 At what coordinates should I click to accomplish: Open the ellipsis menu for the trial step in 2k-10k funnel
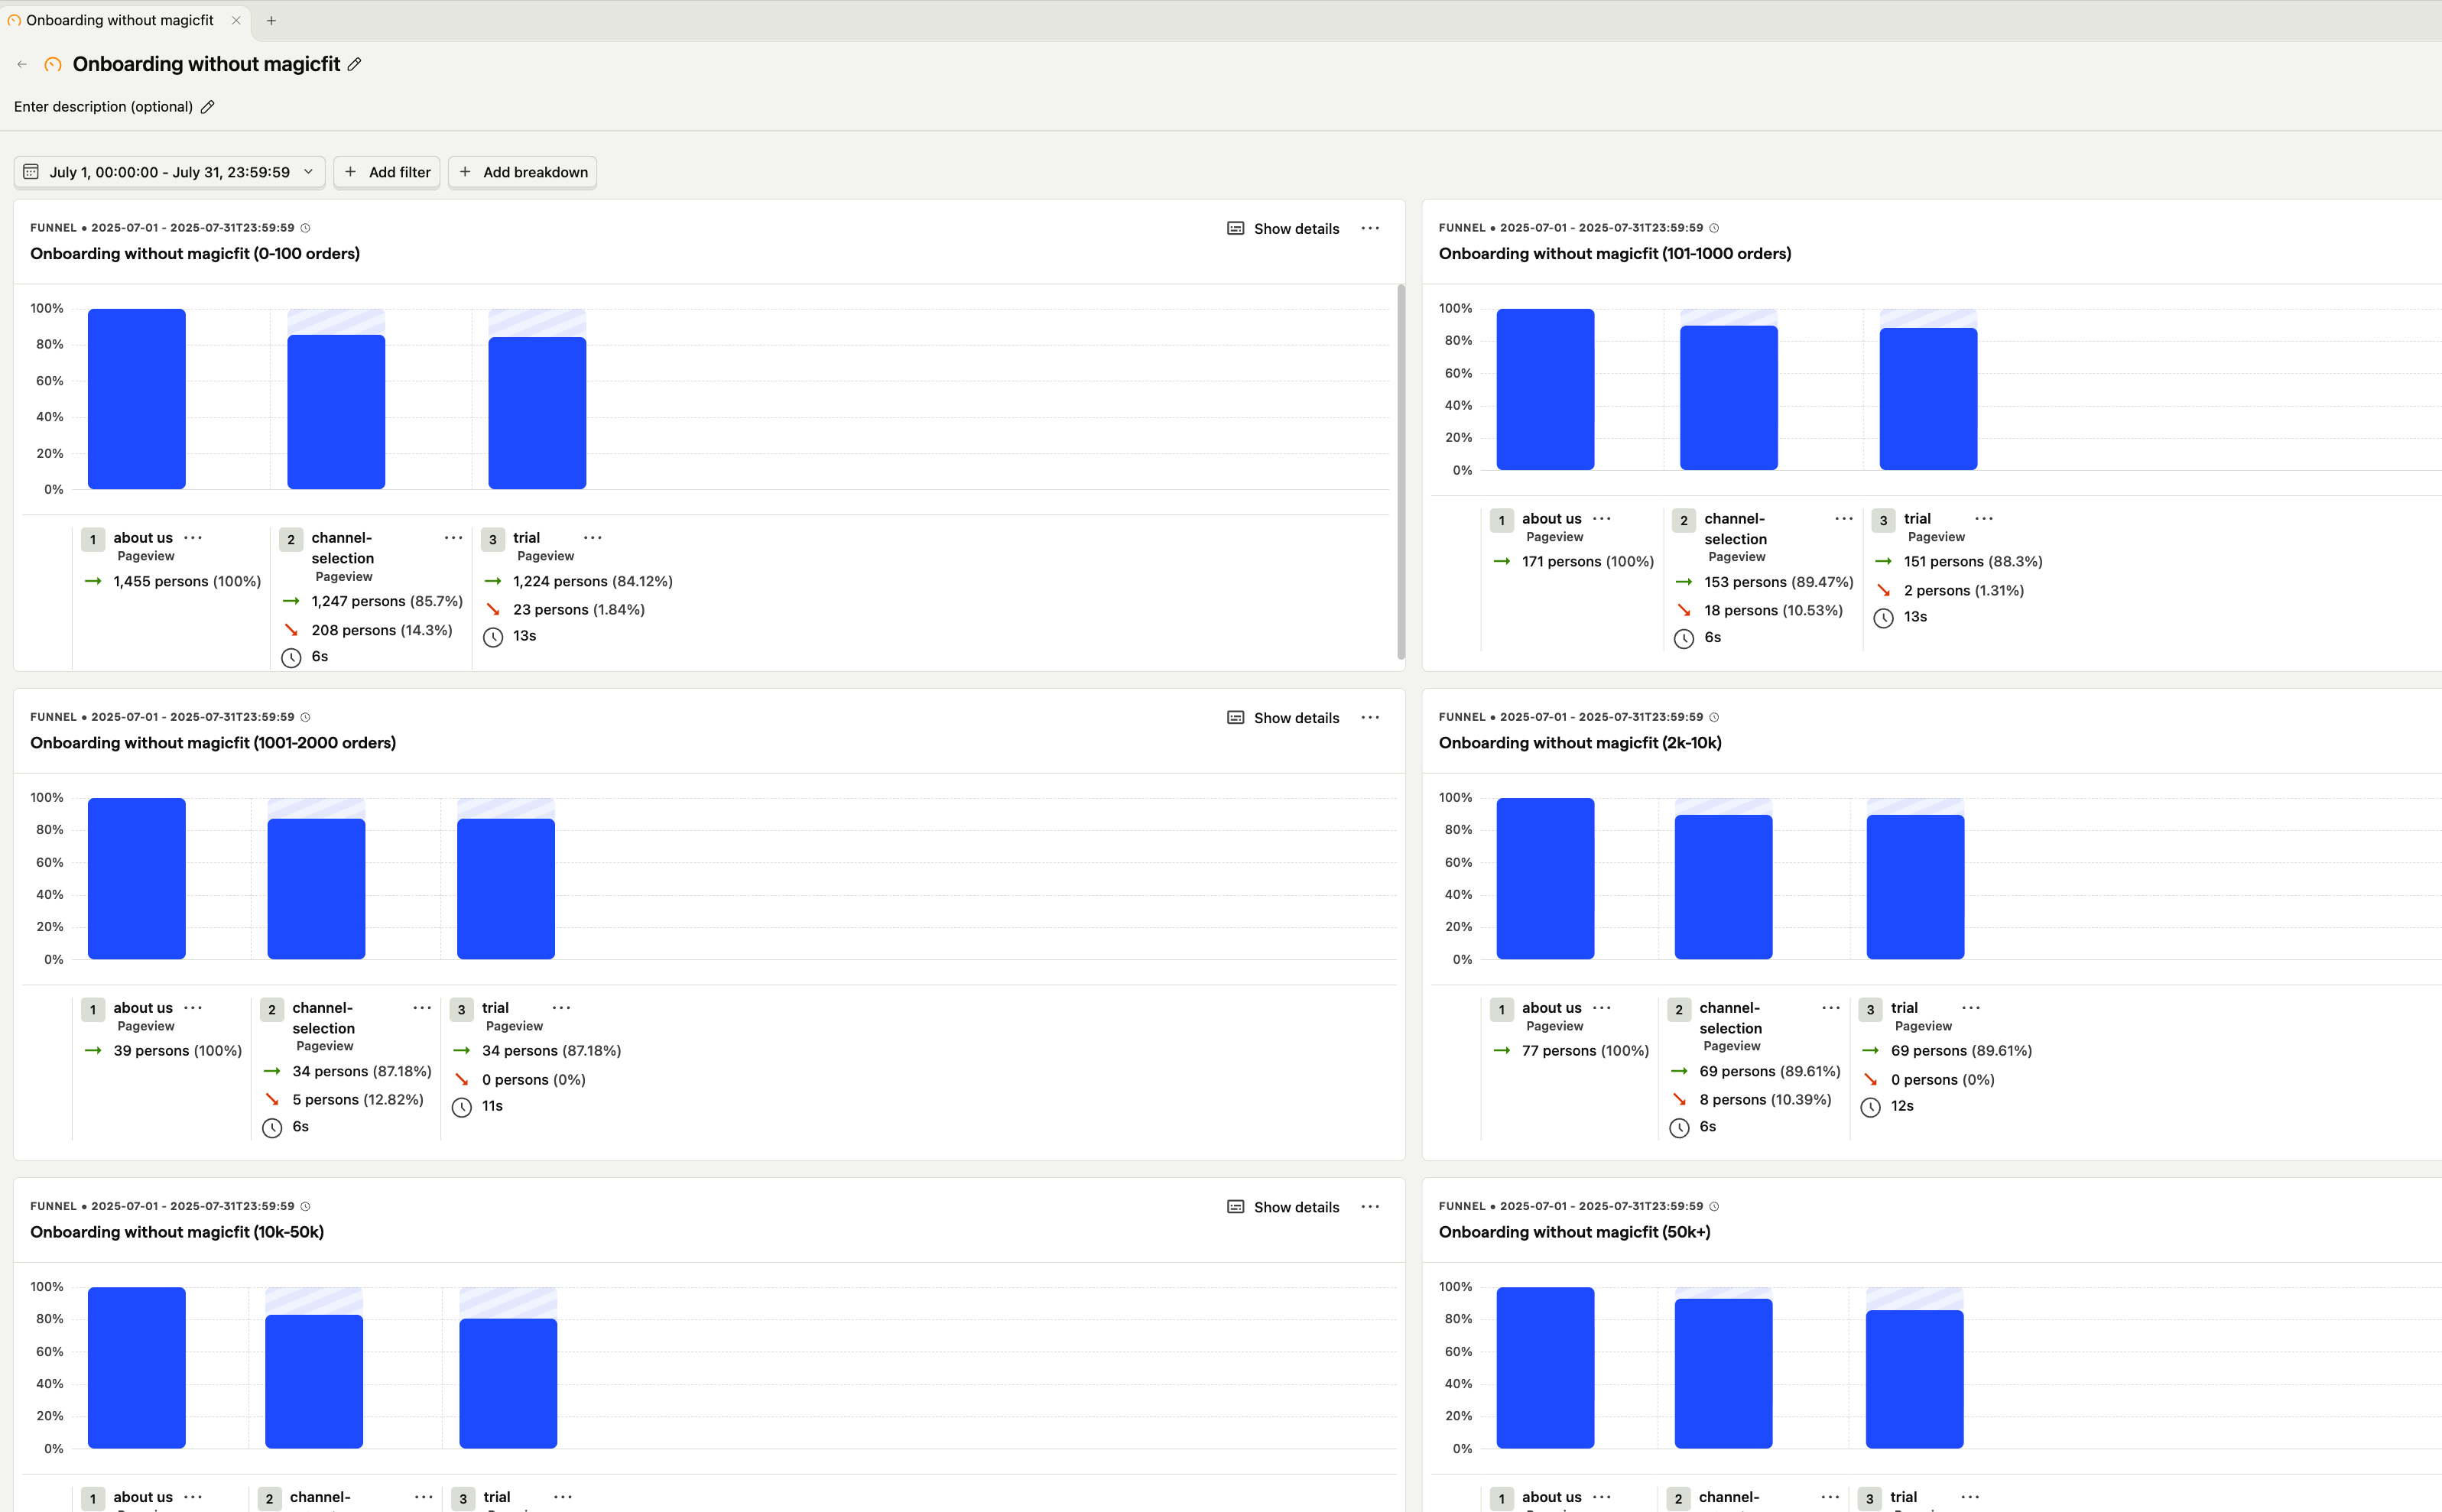pyautogui.click(x=1971, y=1008)
